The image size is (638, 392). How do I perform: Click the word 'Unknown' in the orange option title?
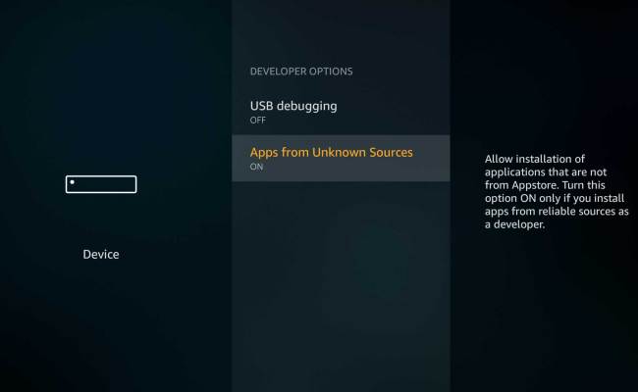click(x=339, y=152)
